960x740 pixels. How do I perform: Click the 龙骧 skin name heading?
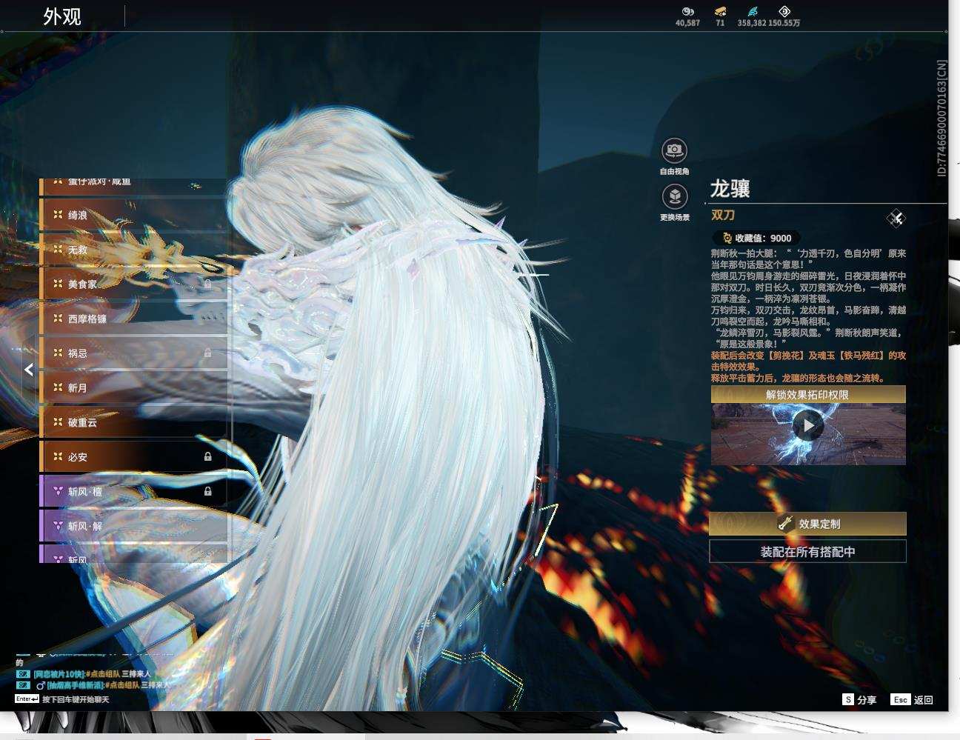tap(730, 189)
